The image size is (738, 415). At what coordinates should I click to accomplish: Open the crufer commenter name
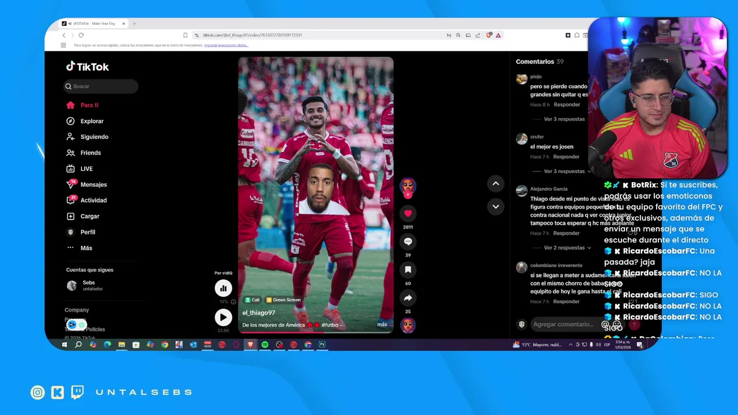(537, 137)
